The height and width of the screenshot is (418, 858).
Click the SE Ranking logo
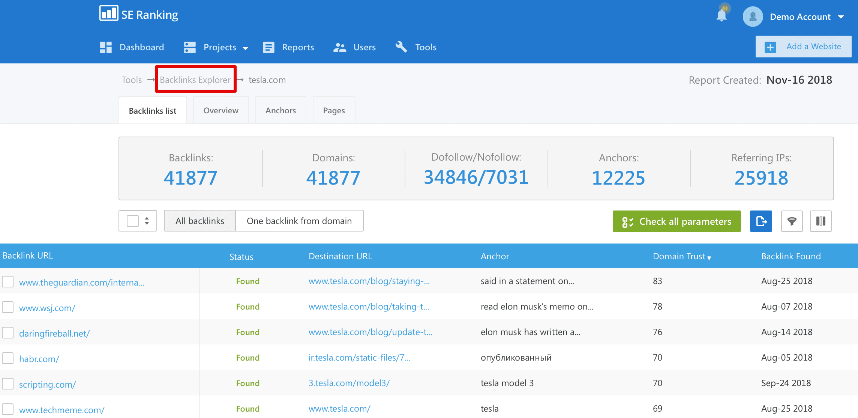click(139, 14)
